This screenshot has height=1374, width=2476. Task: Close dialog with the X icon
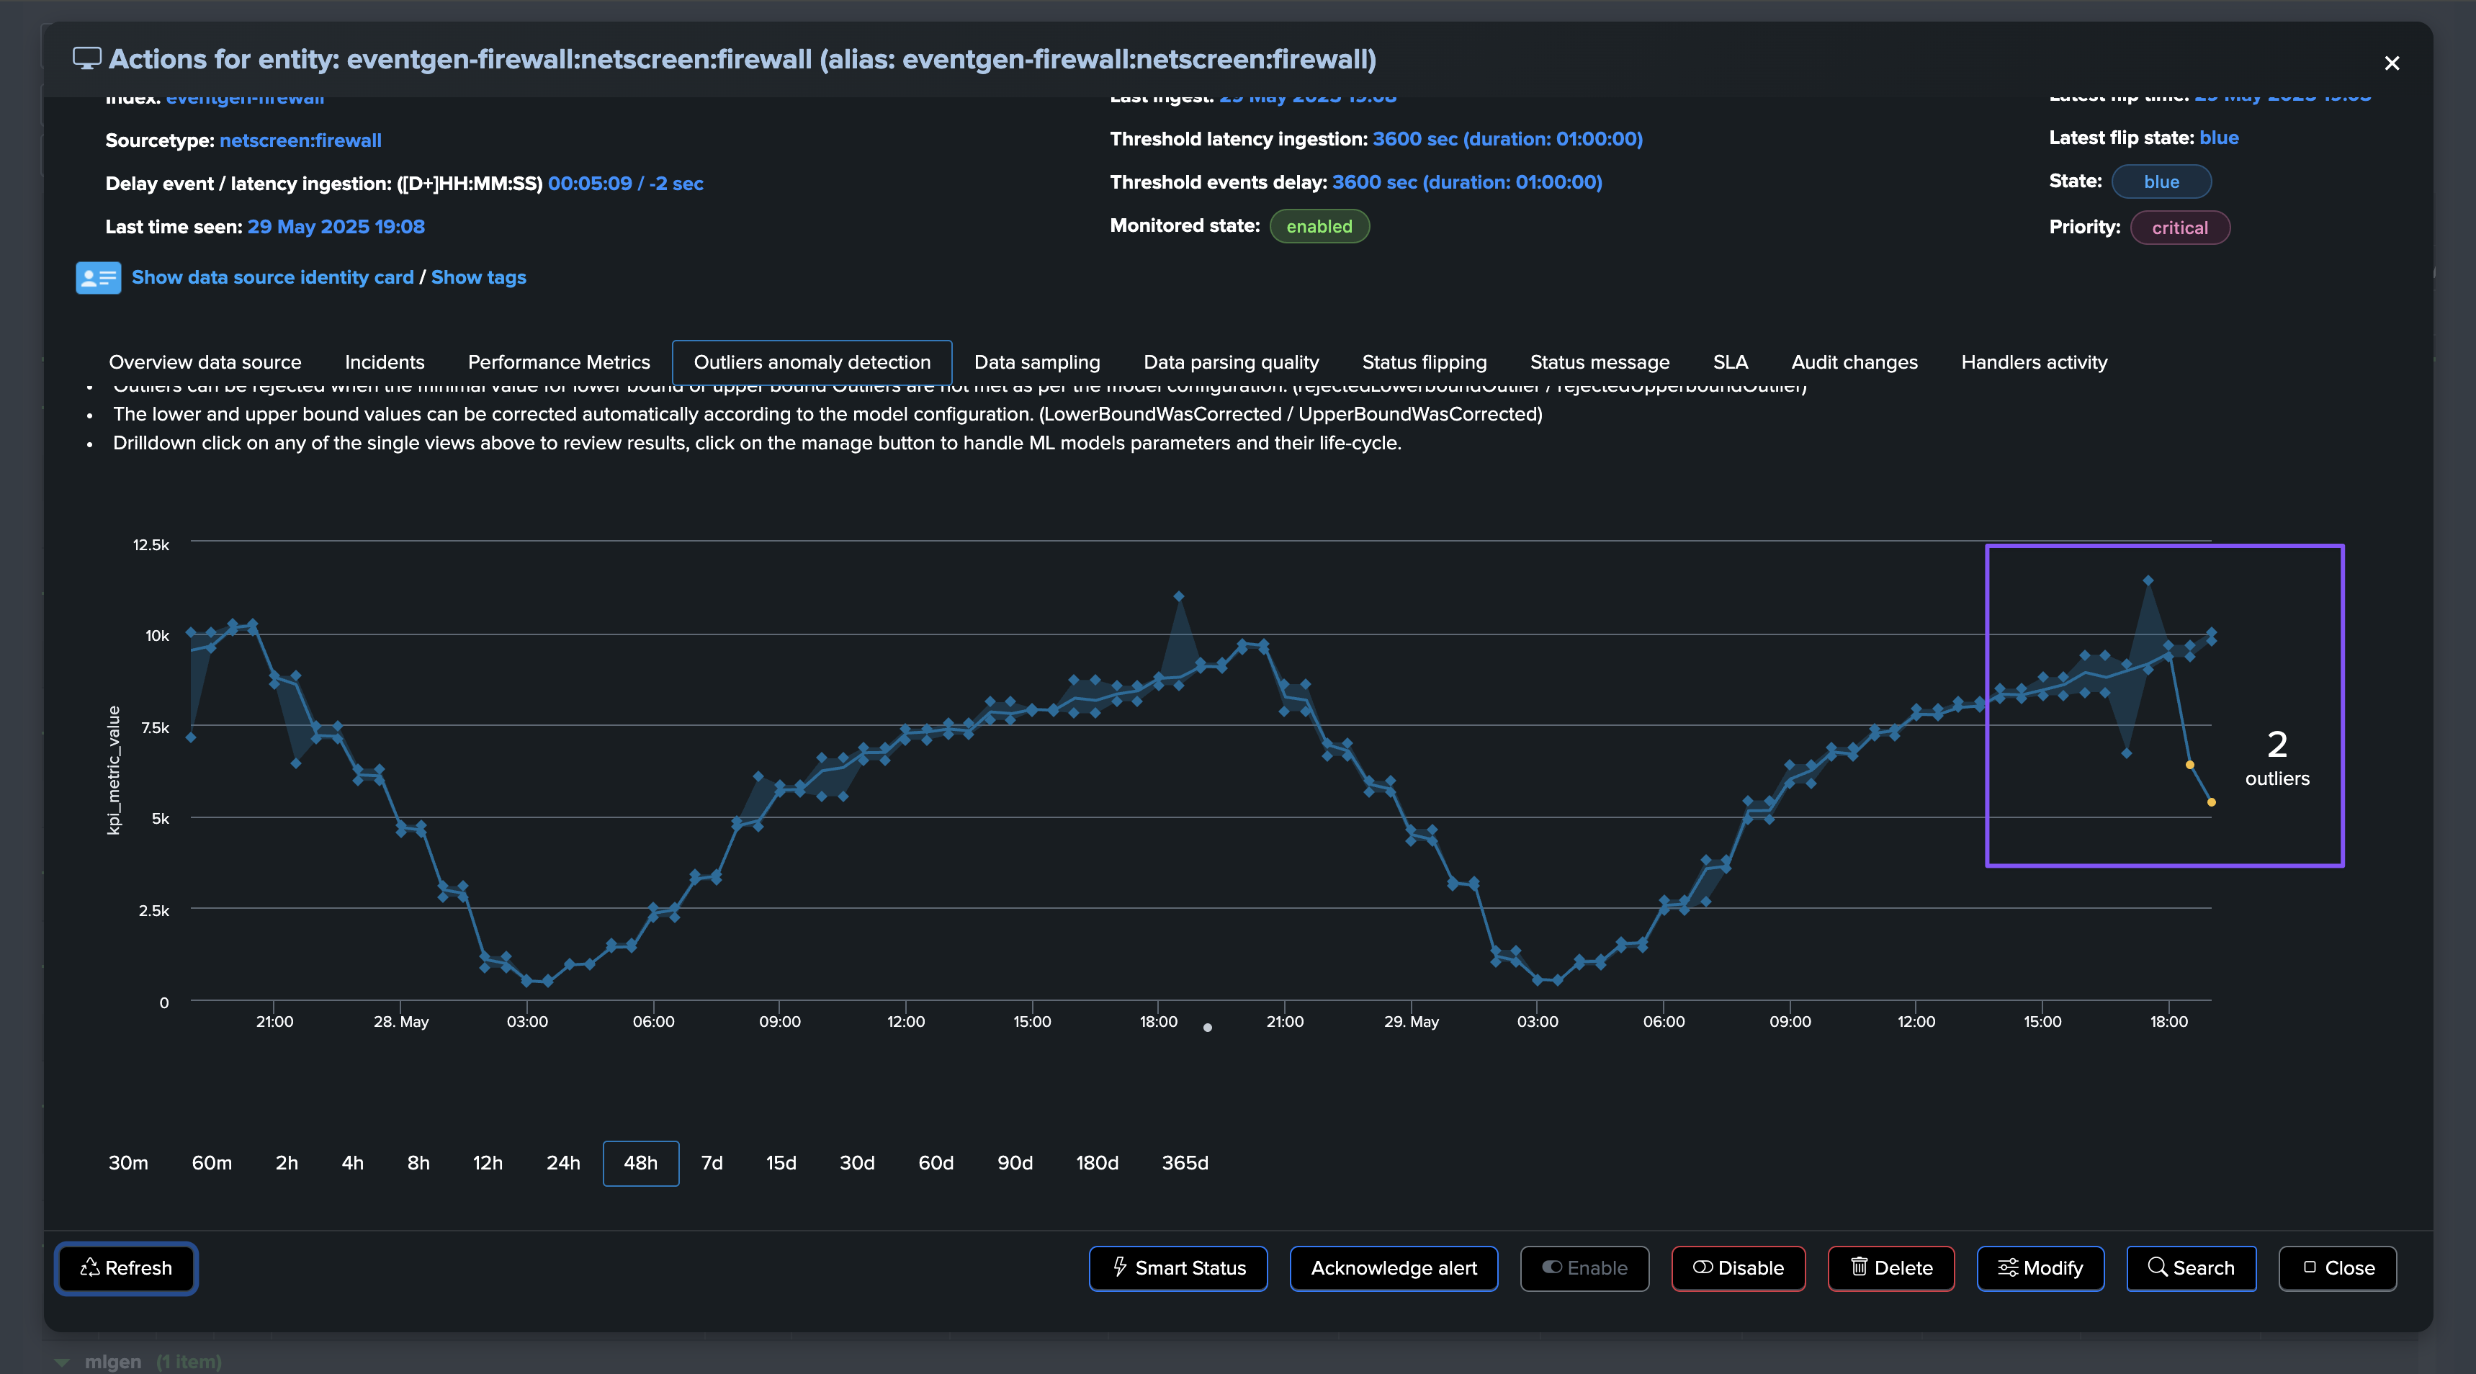(2392, 63)
